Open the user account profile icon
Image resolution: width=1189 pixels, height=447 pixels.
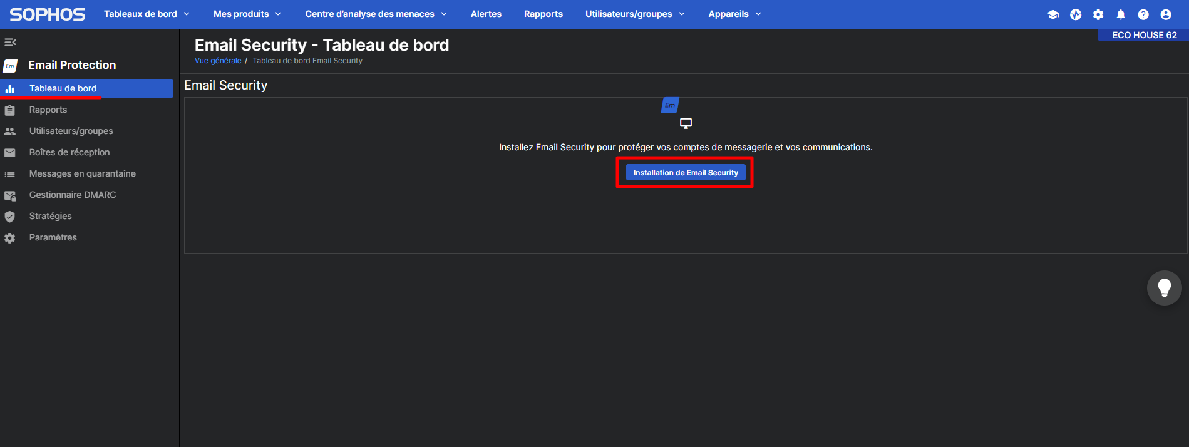pos(1166,14)
